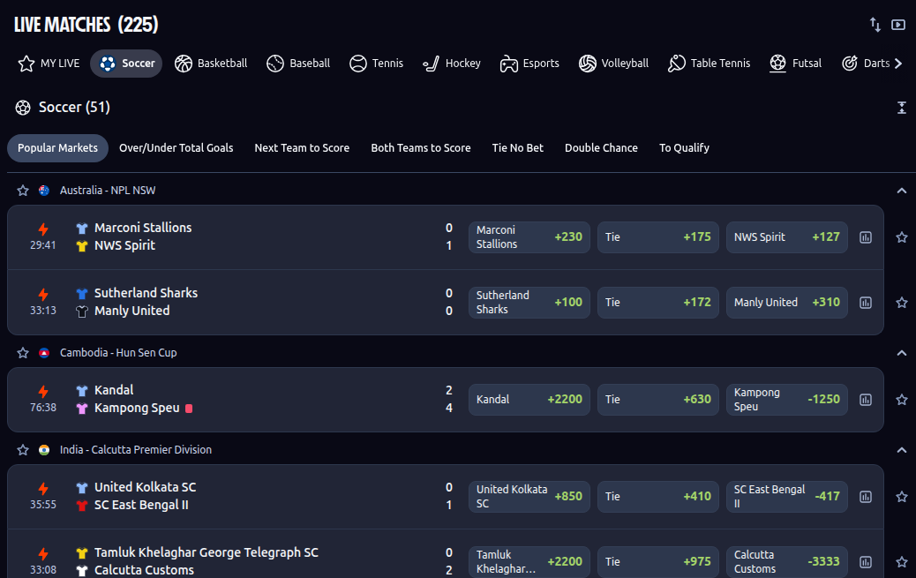Open the Hockey live matches tab
Image resolution: width=916 pixels, height=578 pixels.
click(452, 64)
